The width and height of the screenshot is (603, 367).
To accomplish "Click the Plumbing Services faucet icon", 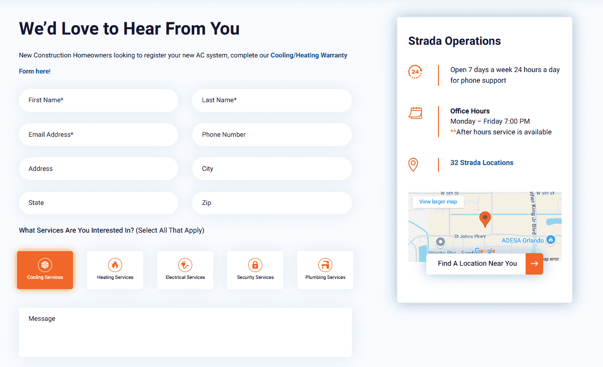I will pos(325,265).
